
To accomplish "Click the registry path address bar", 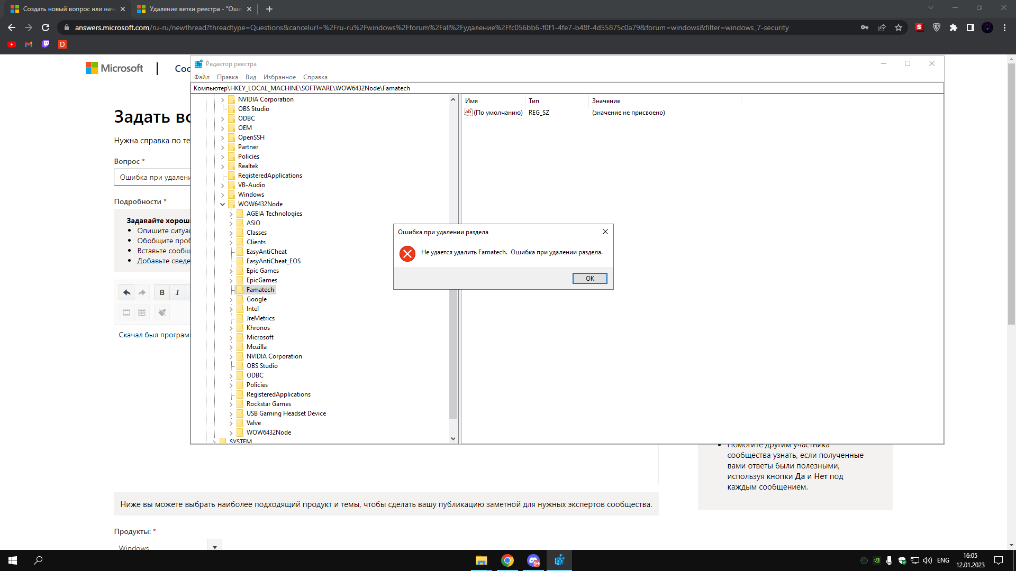I will pyautogui.click(x=567, y=88).
